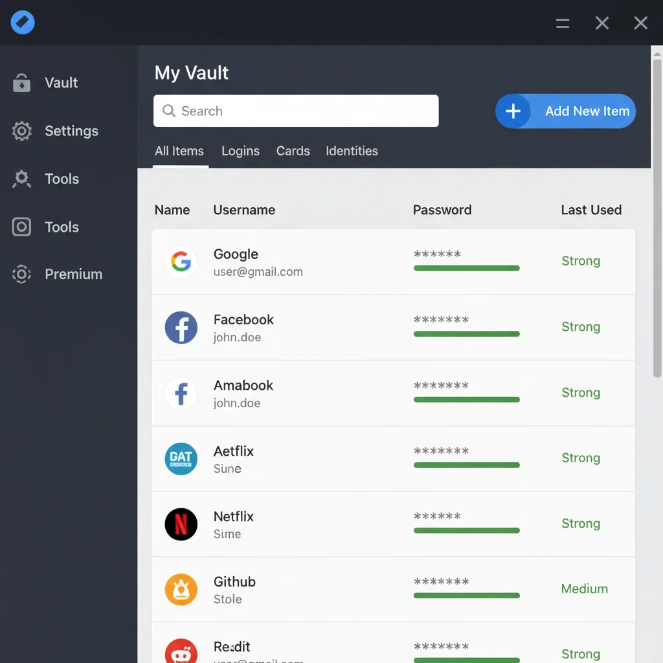Click the Google logo icon

(181, 262)
